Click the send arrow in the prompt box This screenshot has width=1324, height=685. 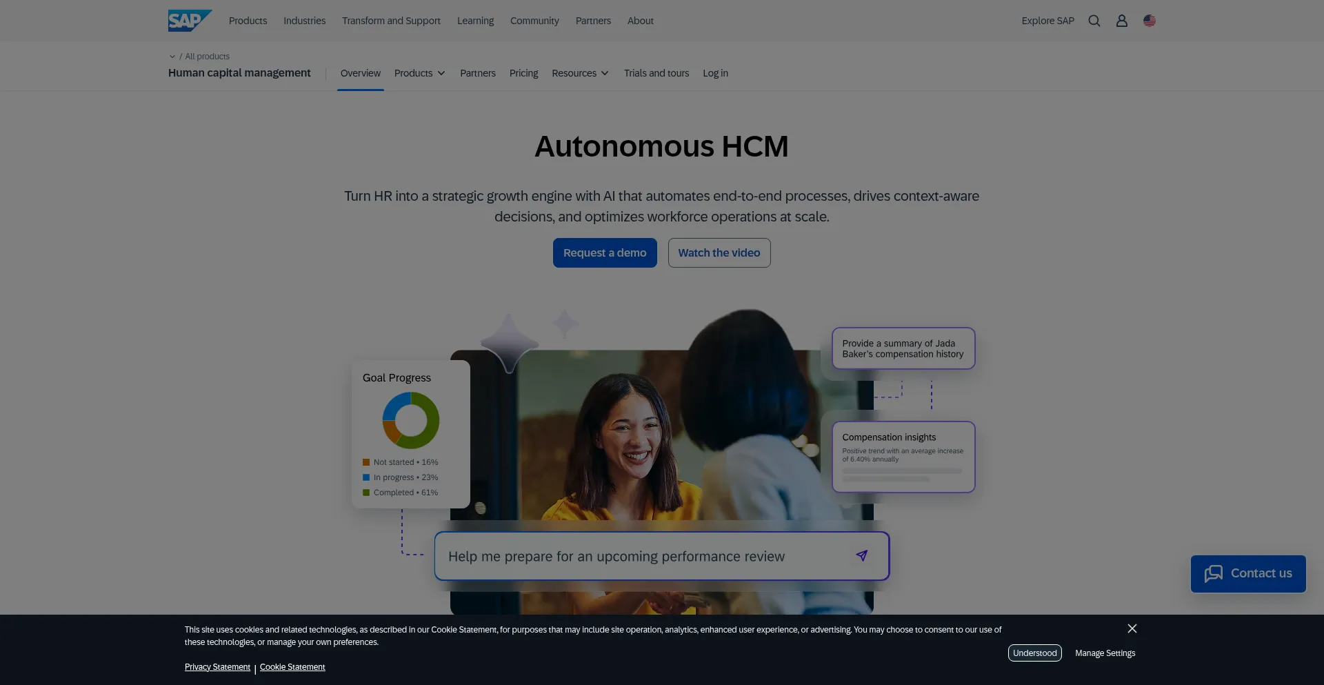click(862, 555)
